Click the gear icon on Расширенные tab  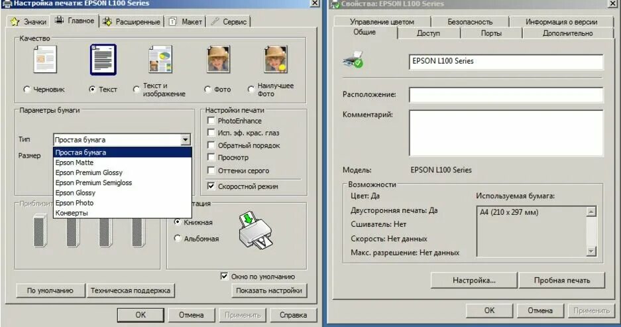[x=107, y=22]
